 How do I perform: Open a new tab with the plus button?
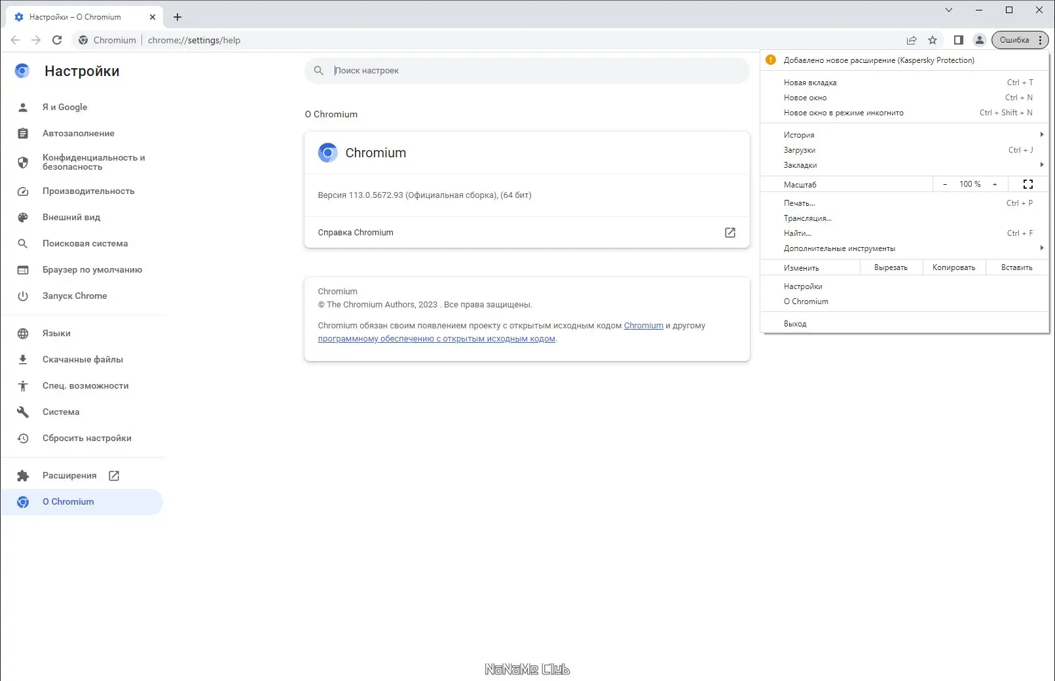pos(177,17)
